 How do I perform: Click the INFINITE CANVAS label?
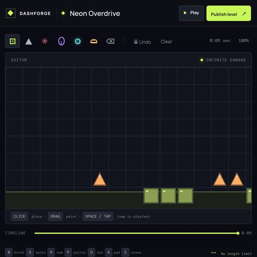point(226,60)
